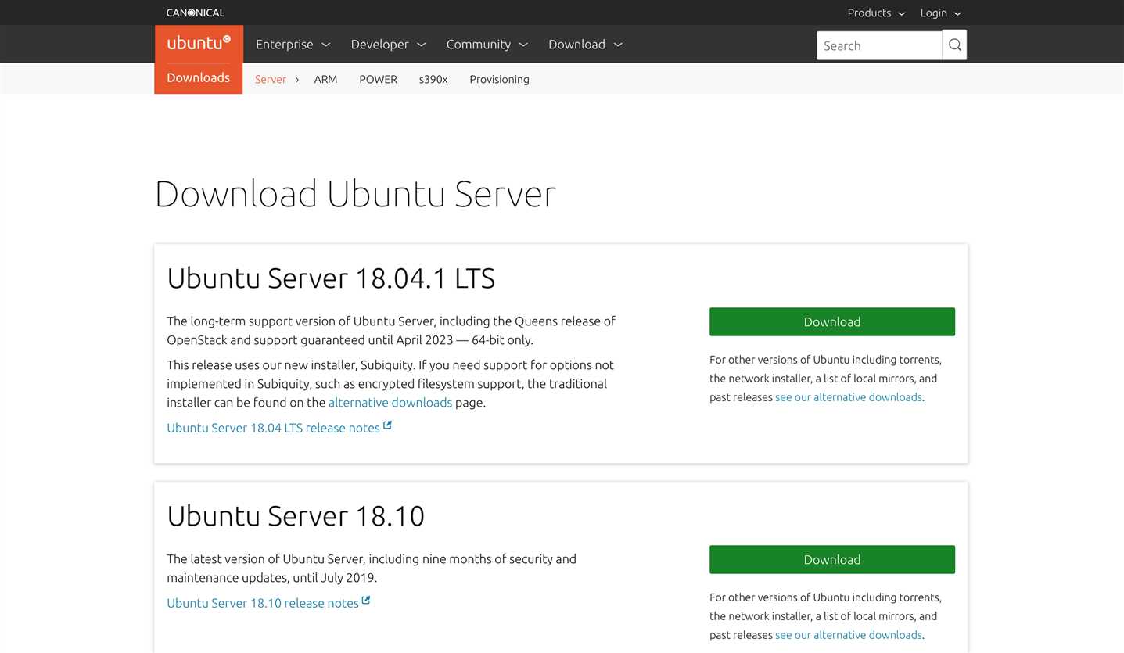Select the Server subnav item
1124x653 pixels.
point(271,79)
